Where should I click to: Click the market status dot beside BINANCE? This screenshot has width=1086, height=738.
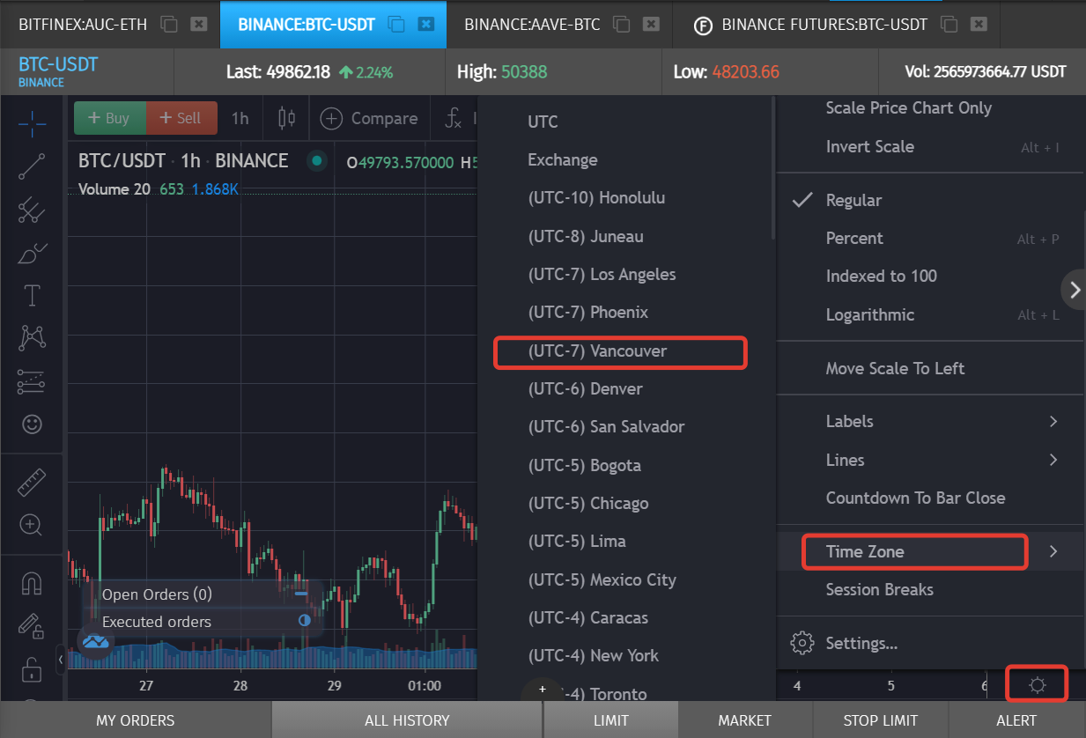coord(316,161)
